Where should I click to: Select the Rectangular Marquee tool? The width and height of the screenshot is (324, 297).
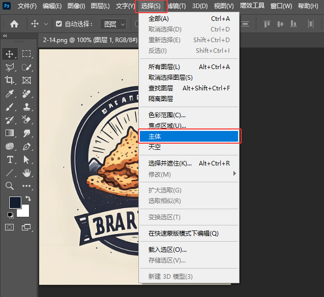point(26,54)
